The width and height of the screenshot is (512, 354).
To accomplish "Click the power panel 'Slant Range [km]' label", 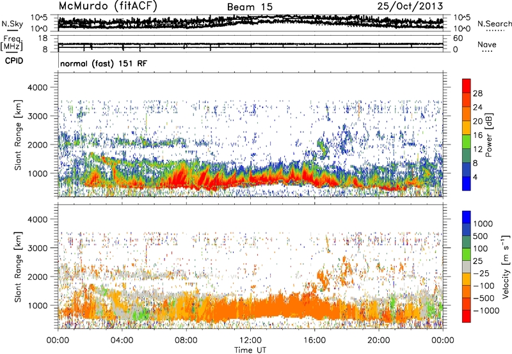I will (x=18, y=135).
